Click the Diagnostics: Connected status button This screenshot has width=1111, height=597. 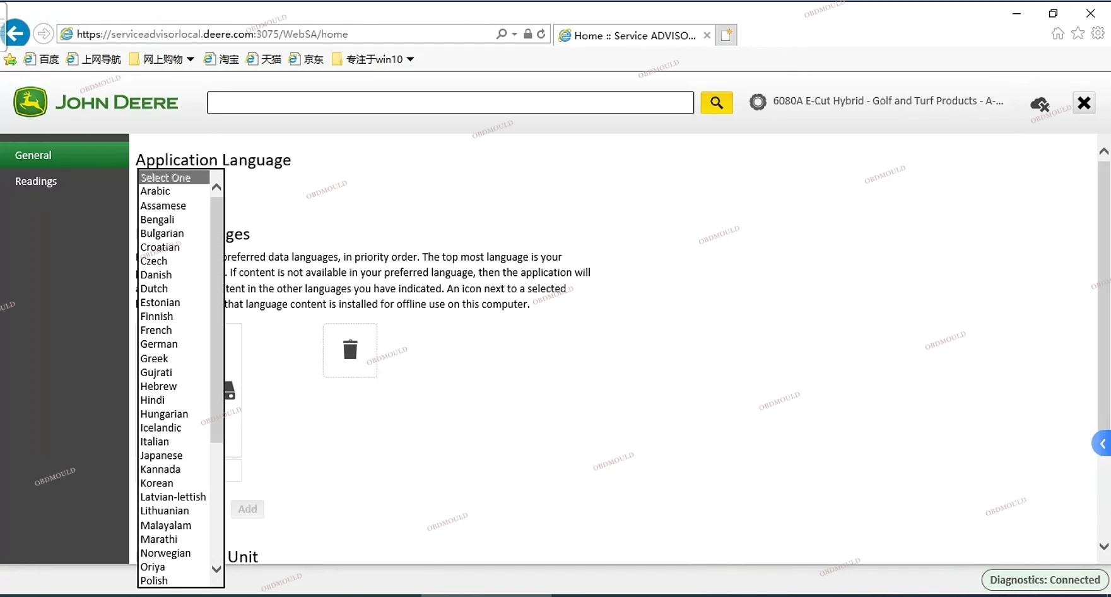[x=1045, y=580]
